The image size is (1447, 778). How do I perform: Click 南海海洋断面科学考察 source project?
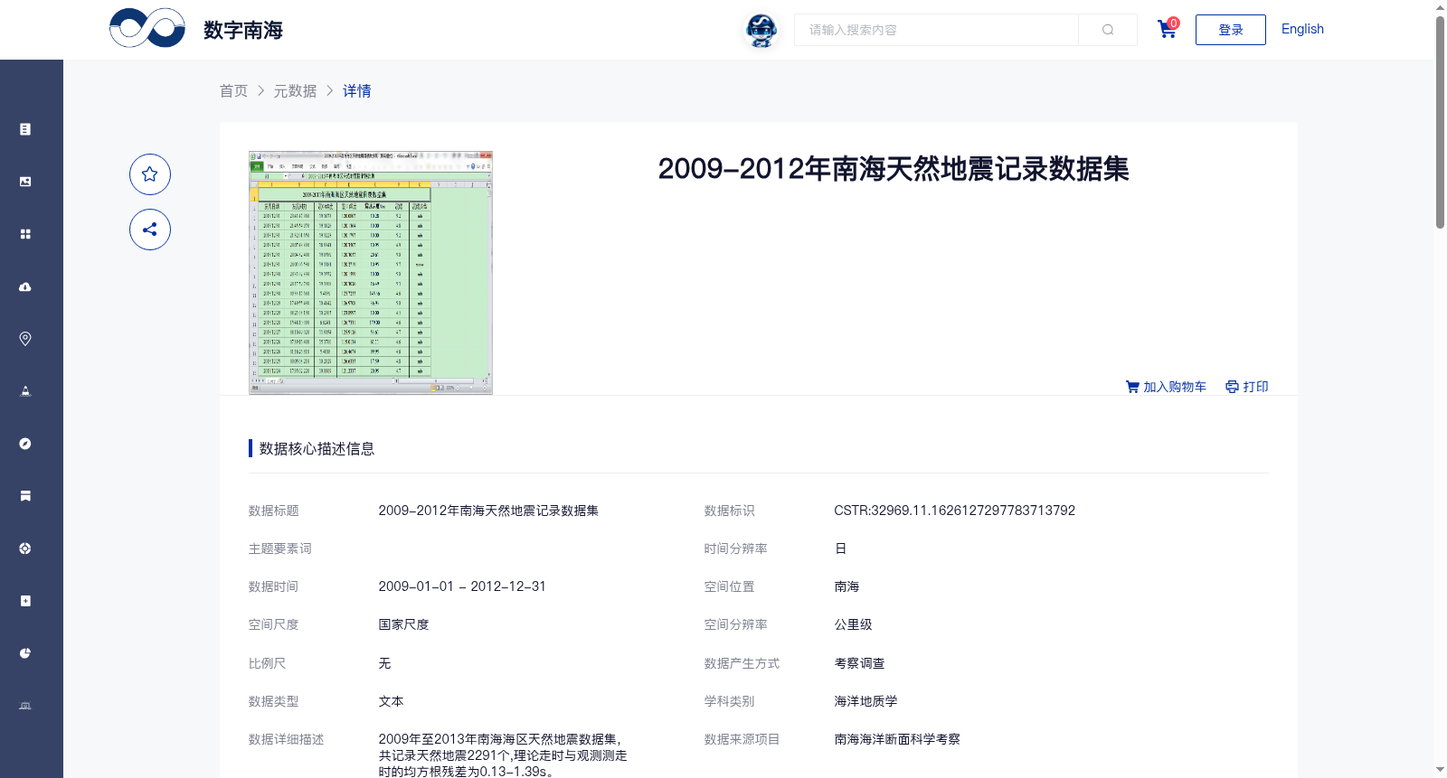tap(897, 739)
